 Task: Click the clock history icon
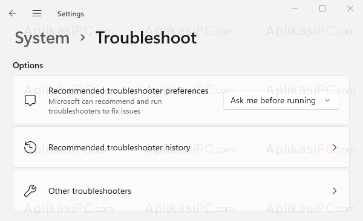coord(30,147)
